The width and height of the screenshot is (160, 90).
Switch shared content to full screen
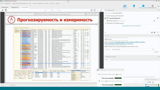pos(101,10)
